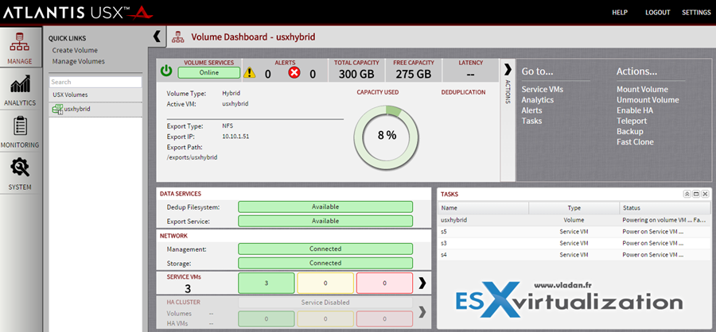Click the green volume power icon
Viewport: 716px width, 332px height.
coord(167,71)
